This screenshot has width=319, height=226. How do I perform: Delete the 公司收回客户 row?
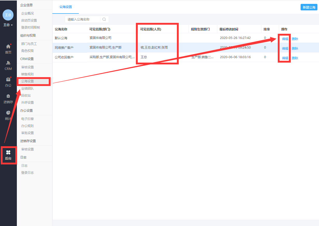click(x=295, y=58)
